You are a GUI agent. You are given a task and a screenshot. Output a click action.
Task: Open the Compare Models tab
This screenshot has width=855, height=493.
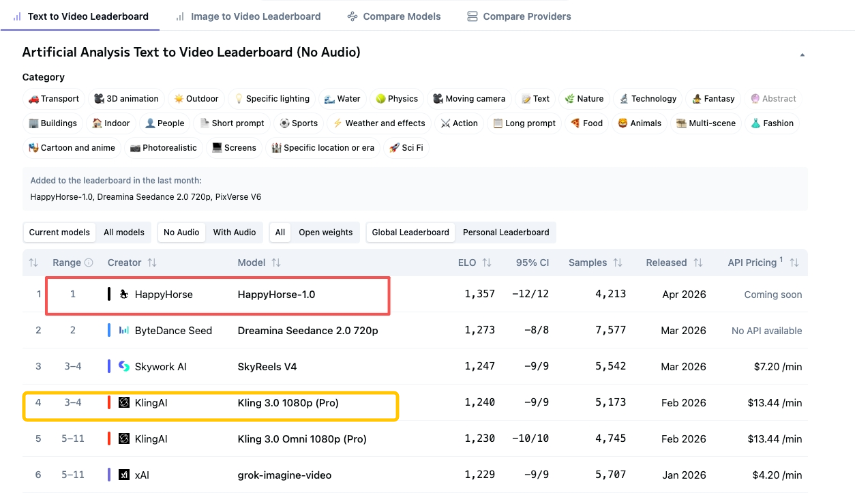coord(394,16)
